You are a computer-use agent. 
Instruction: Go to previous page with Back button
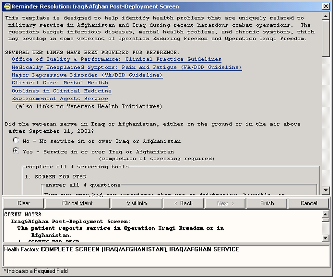click(183, 203)
